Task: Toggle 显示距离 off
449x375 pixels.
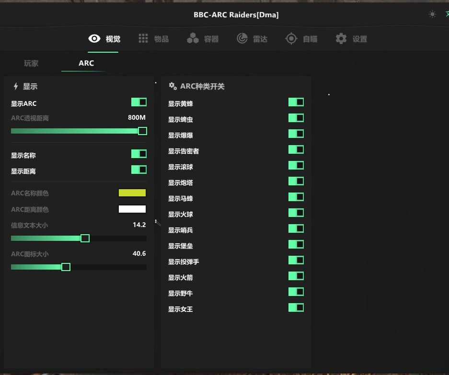Action: (x=139, y=170)
